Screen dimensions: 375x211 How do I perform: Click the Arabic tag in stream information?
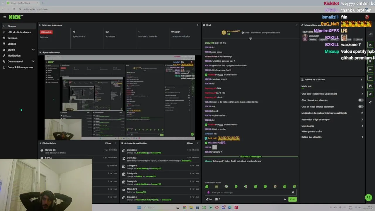[x=313, y=40]
